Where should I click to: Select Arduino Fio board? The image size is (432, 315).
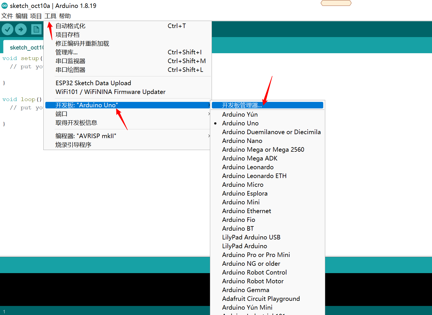pyautogui.click(x=267, y=220)
